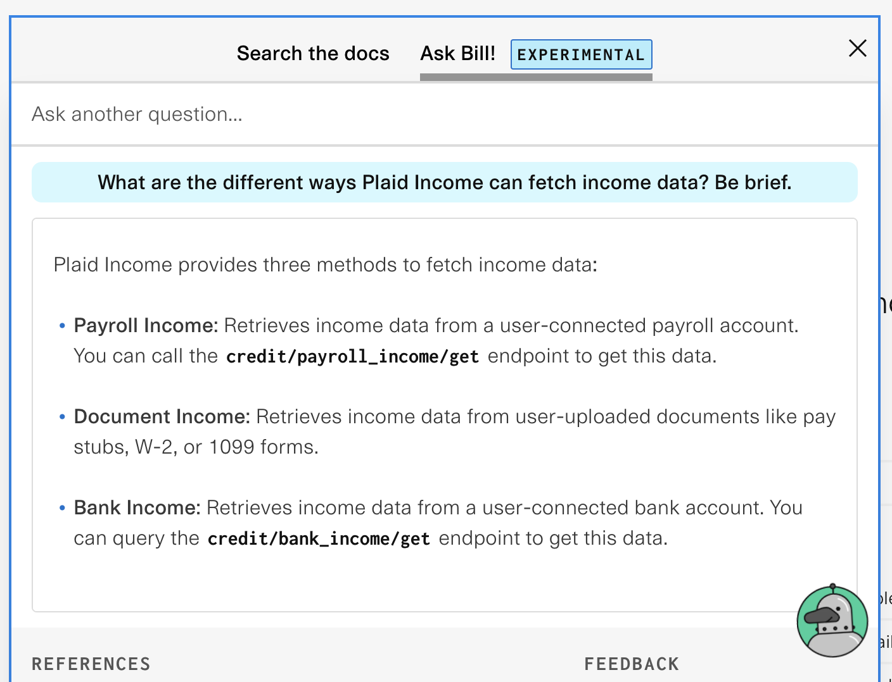Click the Bill robot mascot avatar
The width and height of the screenshot is (892, 682).
[832, 621]
